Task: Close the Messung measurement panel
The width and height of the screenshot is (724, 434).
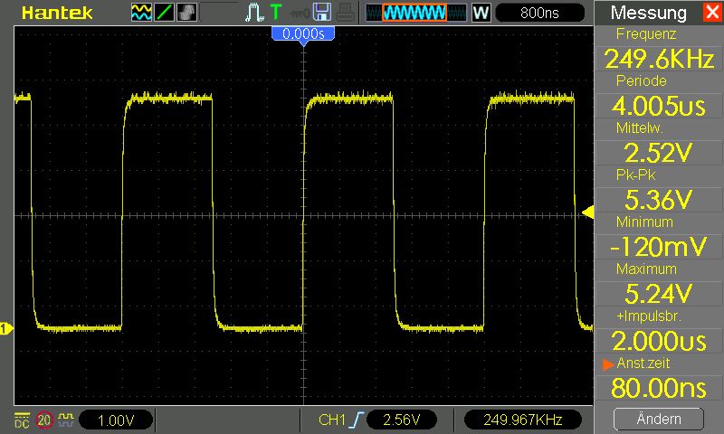Action: [710, 13]
